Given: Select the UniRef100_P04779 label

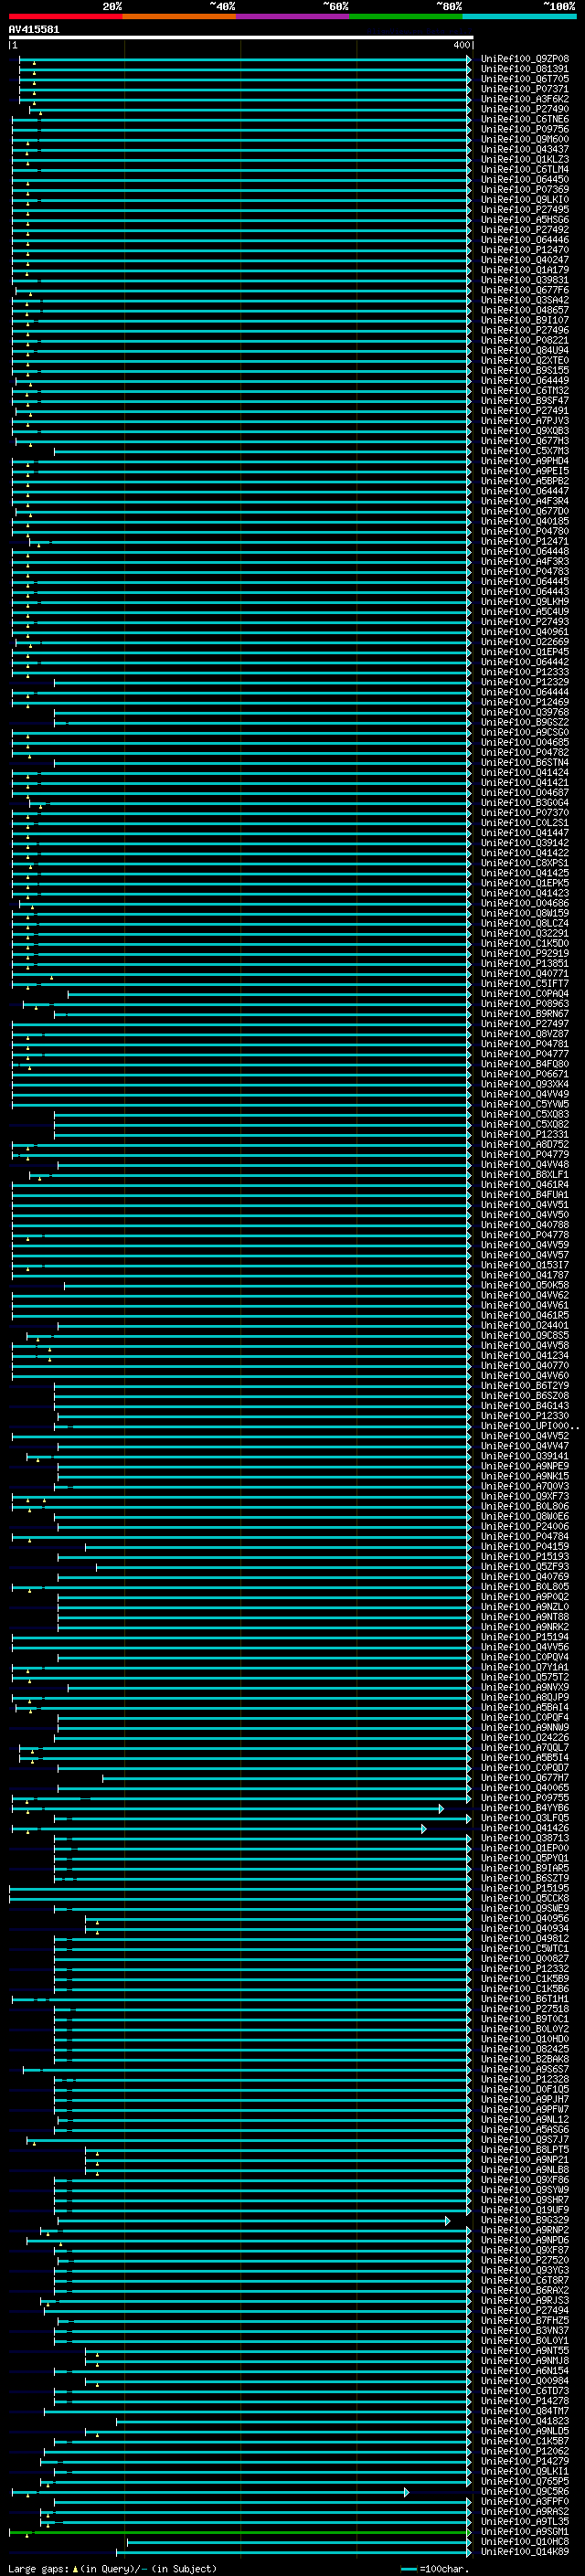Looking at the screenshot, I should pyautogui.click(x=525, y=1154).
